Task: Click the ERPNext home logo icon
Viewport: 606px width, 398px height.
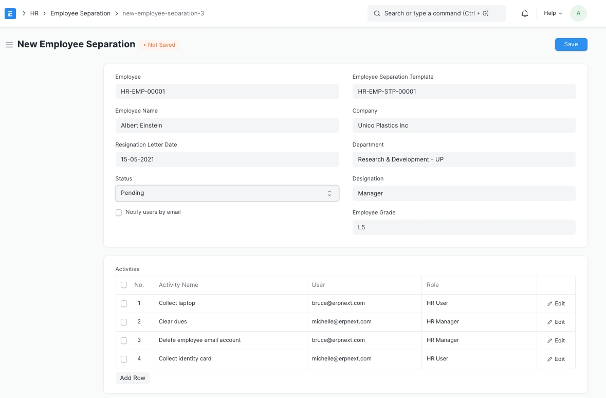Action: pos(10,13)
